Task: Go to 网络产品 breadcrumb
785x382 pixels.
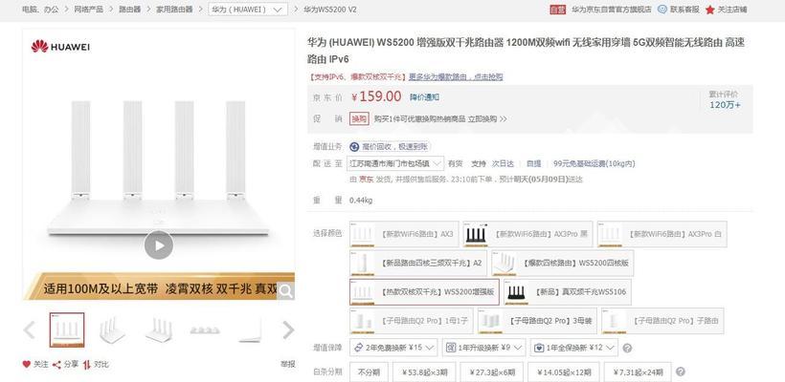Action: pos(89,10)
